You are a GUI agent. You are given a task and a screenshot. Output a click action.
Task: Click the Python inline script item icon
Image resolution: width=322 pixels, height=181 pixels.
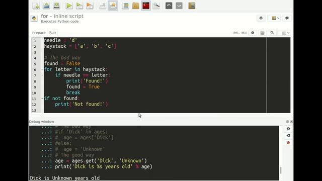pyautogui.click(x=34, y=18)
